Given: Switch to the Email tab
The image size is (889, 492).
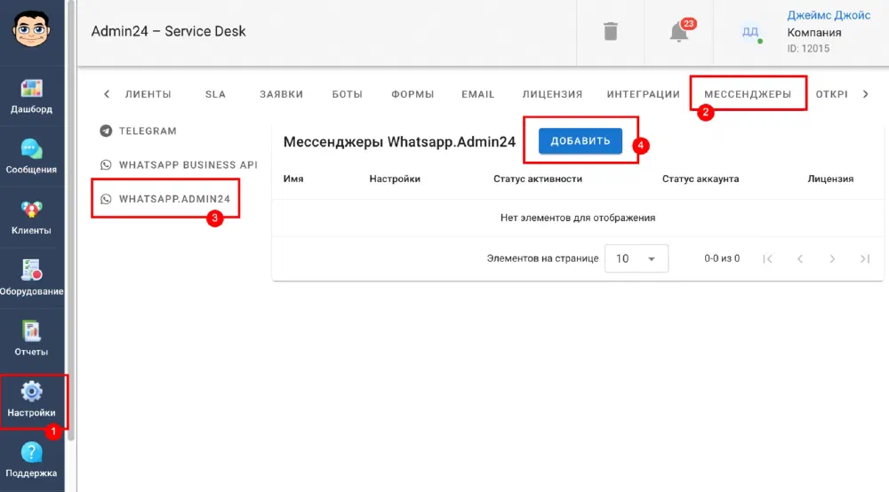Looking at the screenshot, I should point(478,94).
